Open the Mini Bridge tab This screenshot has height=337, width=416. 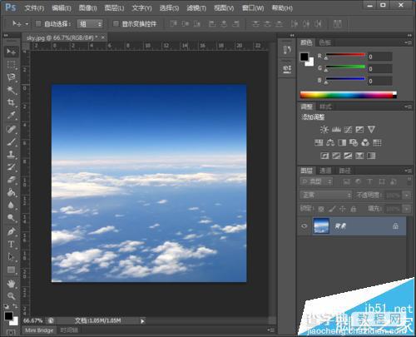39,330
